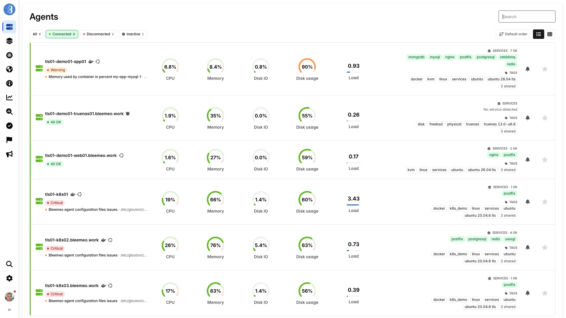Select the Connected filter tab

[62, 34]
